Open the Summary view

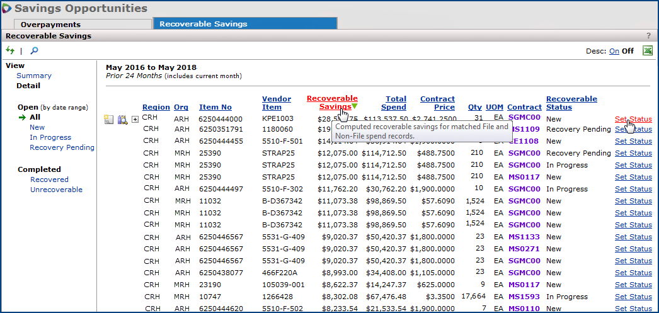(x=34, y=76)
